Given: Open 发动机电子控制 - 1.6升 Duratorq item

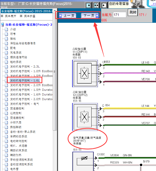Looking at the screenshot, I should click(x=31, y=94).
